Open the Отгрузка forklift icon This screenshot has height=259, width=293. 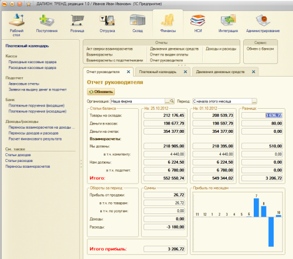[107, 20]
